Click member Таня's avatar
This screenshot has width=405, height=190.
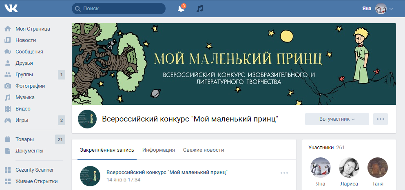[x=378, y=168]
